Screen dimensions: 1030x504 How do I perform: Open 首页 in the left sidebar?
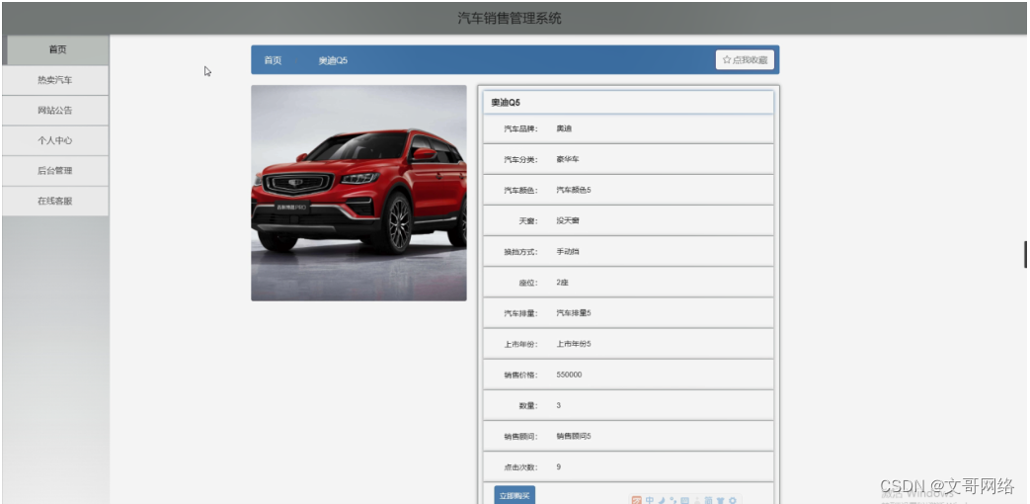56,49
